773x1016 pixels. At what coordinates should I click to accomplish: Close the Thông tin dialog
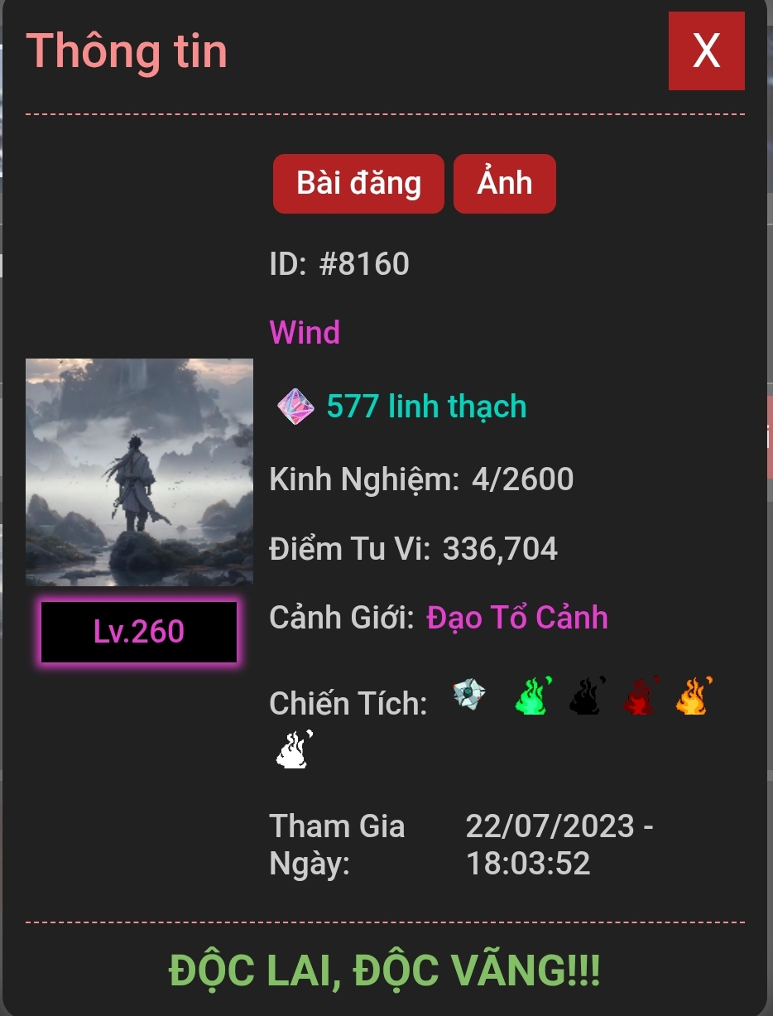[707, 51]
